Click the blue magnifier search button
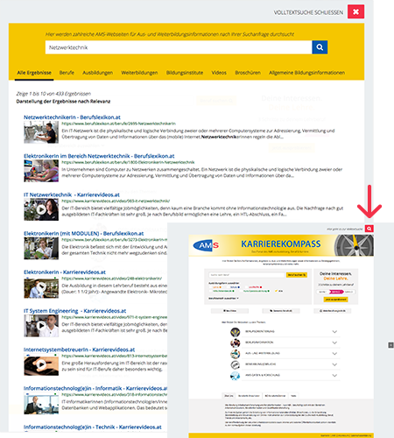This screenshot has width=394, height=438. (x=320, y=47)
